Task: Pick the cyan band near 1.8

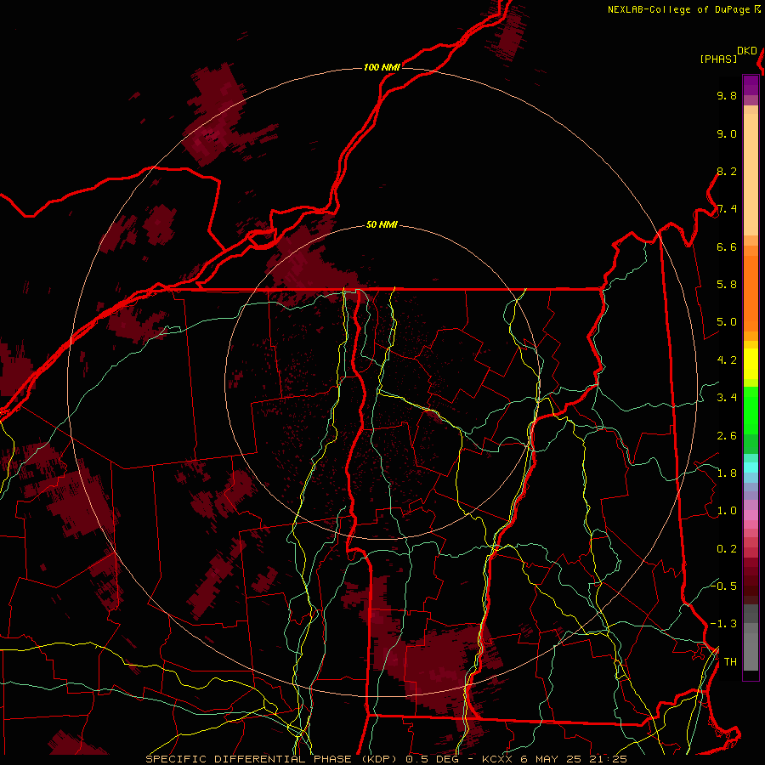Action: click(x=751, y=467)
